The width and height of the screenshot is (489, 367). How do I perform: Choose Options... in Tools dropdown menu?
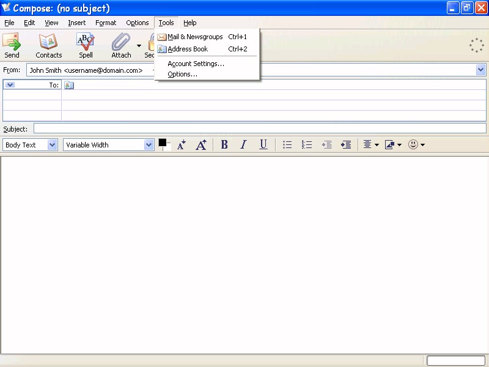(x=207, y=74)
